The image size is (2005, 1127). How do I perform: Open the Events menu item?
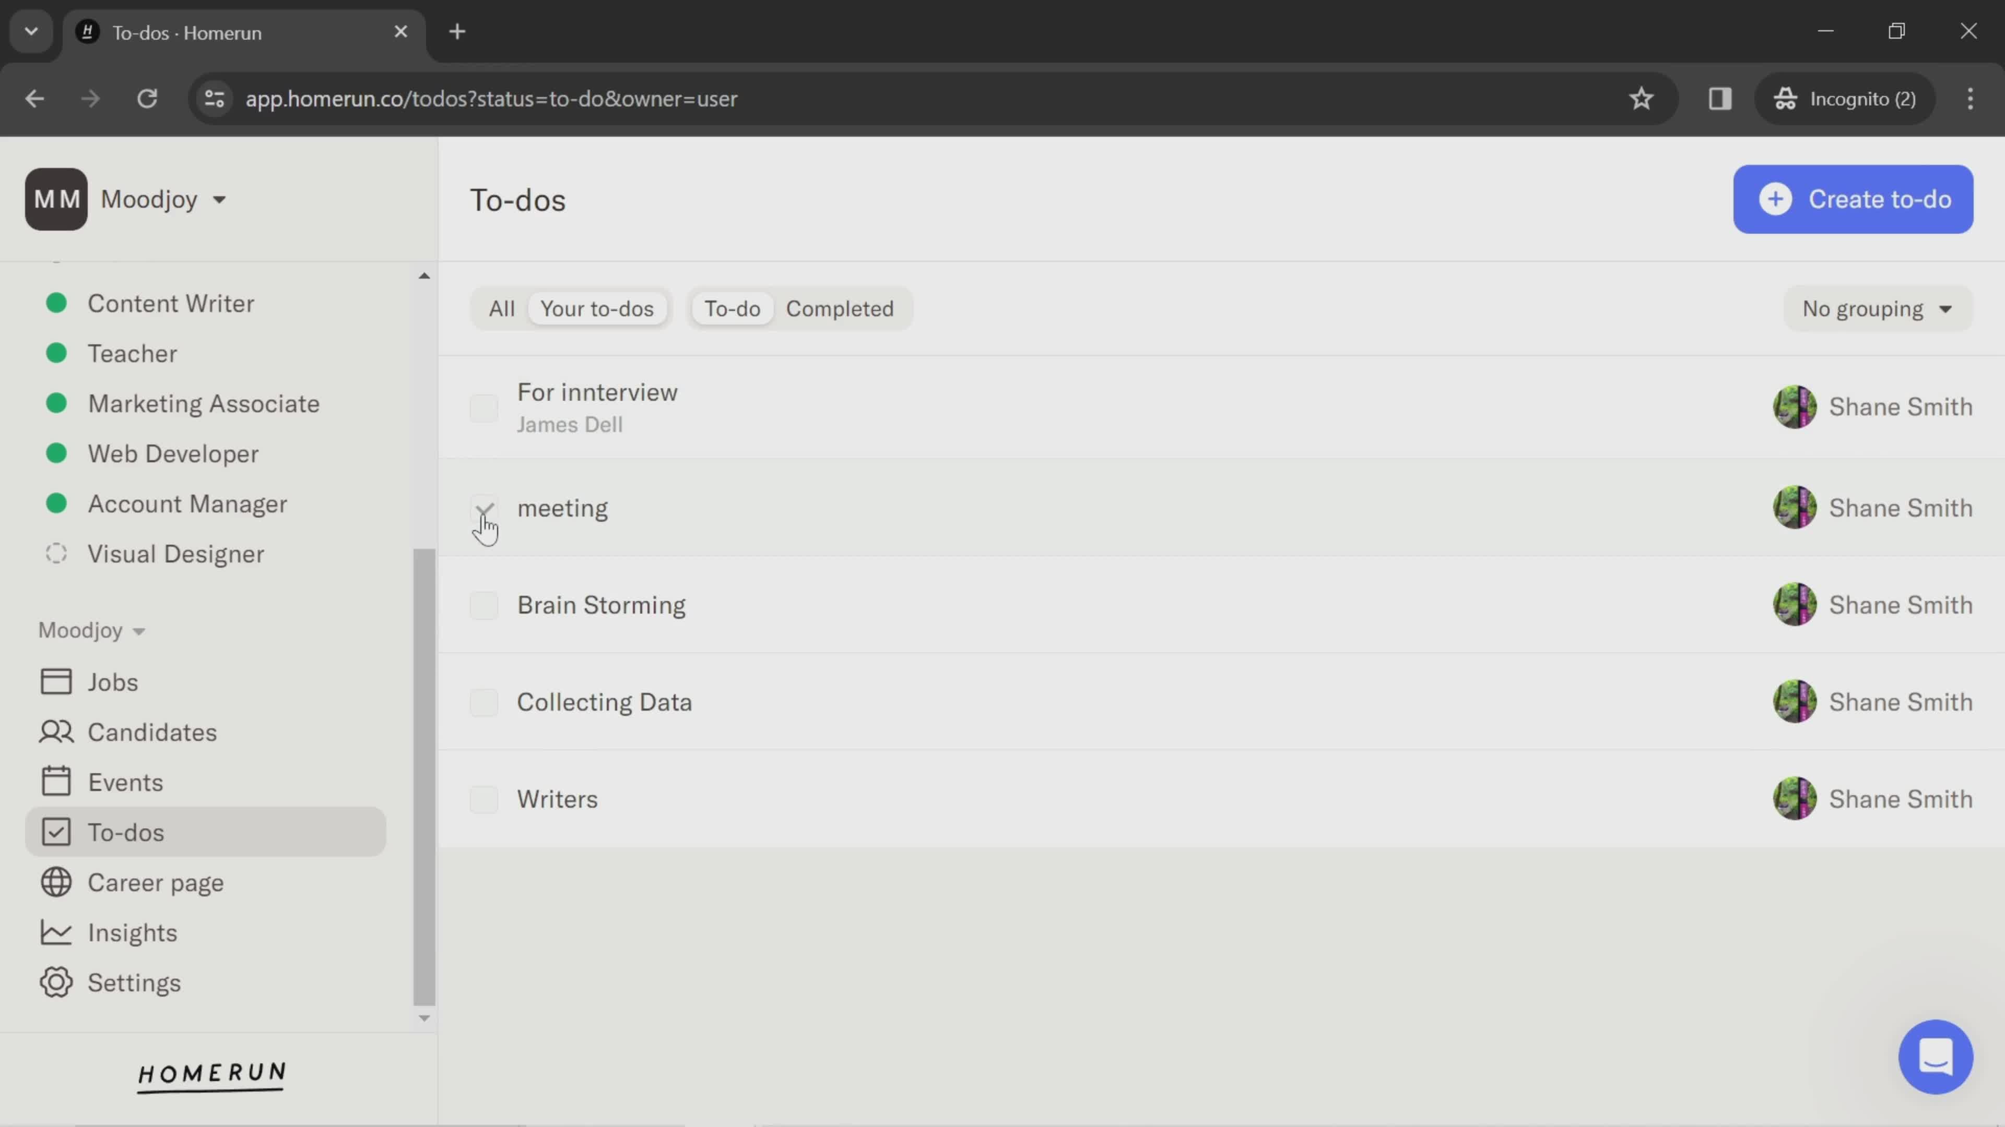click(x=206, y=782)
